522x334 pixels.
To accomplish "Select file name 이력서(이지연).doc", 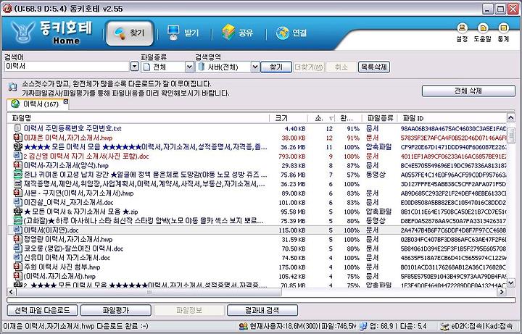I will click(51, 230).
